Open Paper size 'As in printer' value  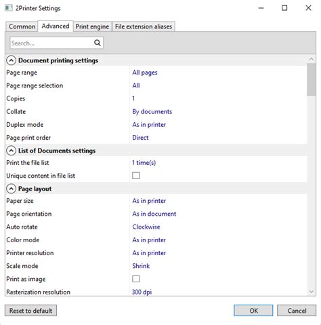[149, 201]
